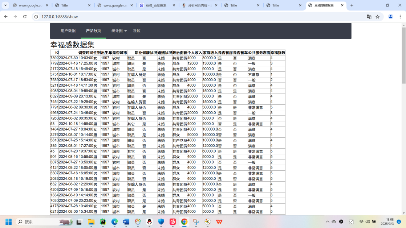Click the 家庭收入 column header
Screen dimensions: 406x228
[210, 53]
